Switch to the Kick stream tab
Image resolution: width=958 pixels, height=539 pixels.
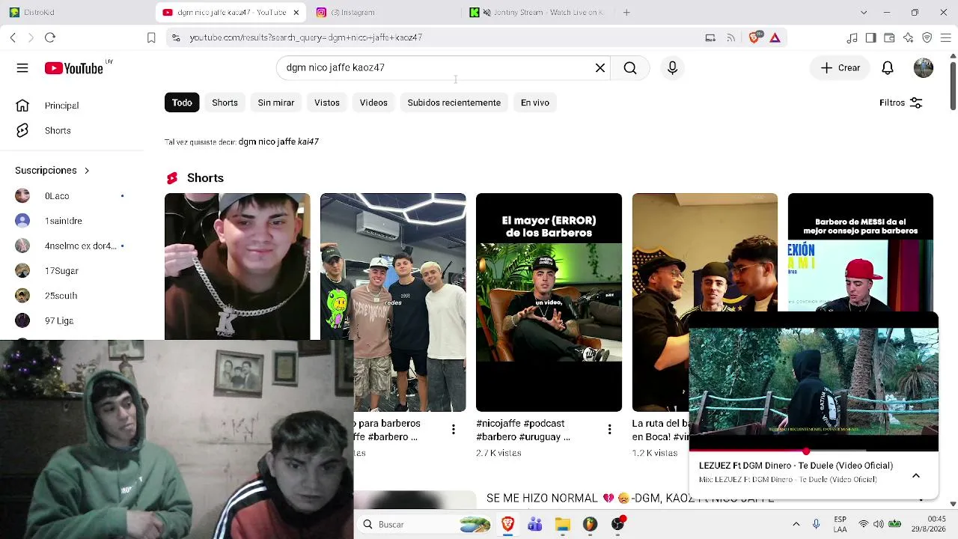(x=536, y=12)
